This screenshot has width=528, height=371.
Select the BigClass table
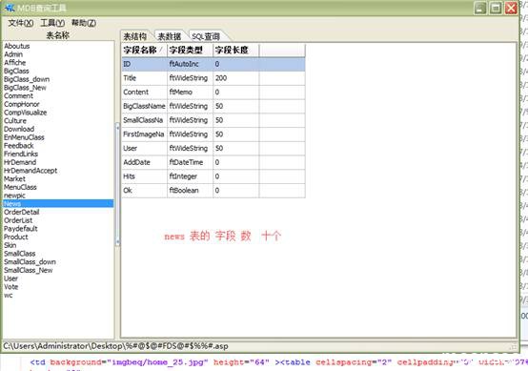(16, 71)
